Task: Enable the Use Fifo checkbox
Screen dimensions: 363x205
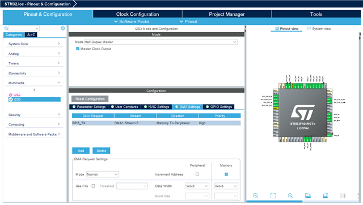Action: 93,186
